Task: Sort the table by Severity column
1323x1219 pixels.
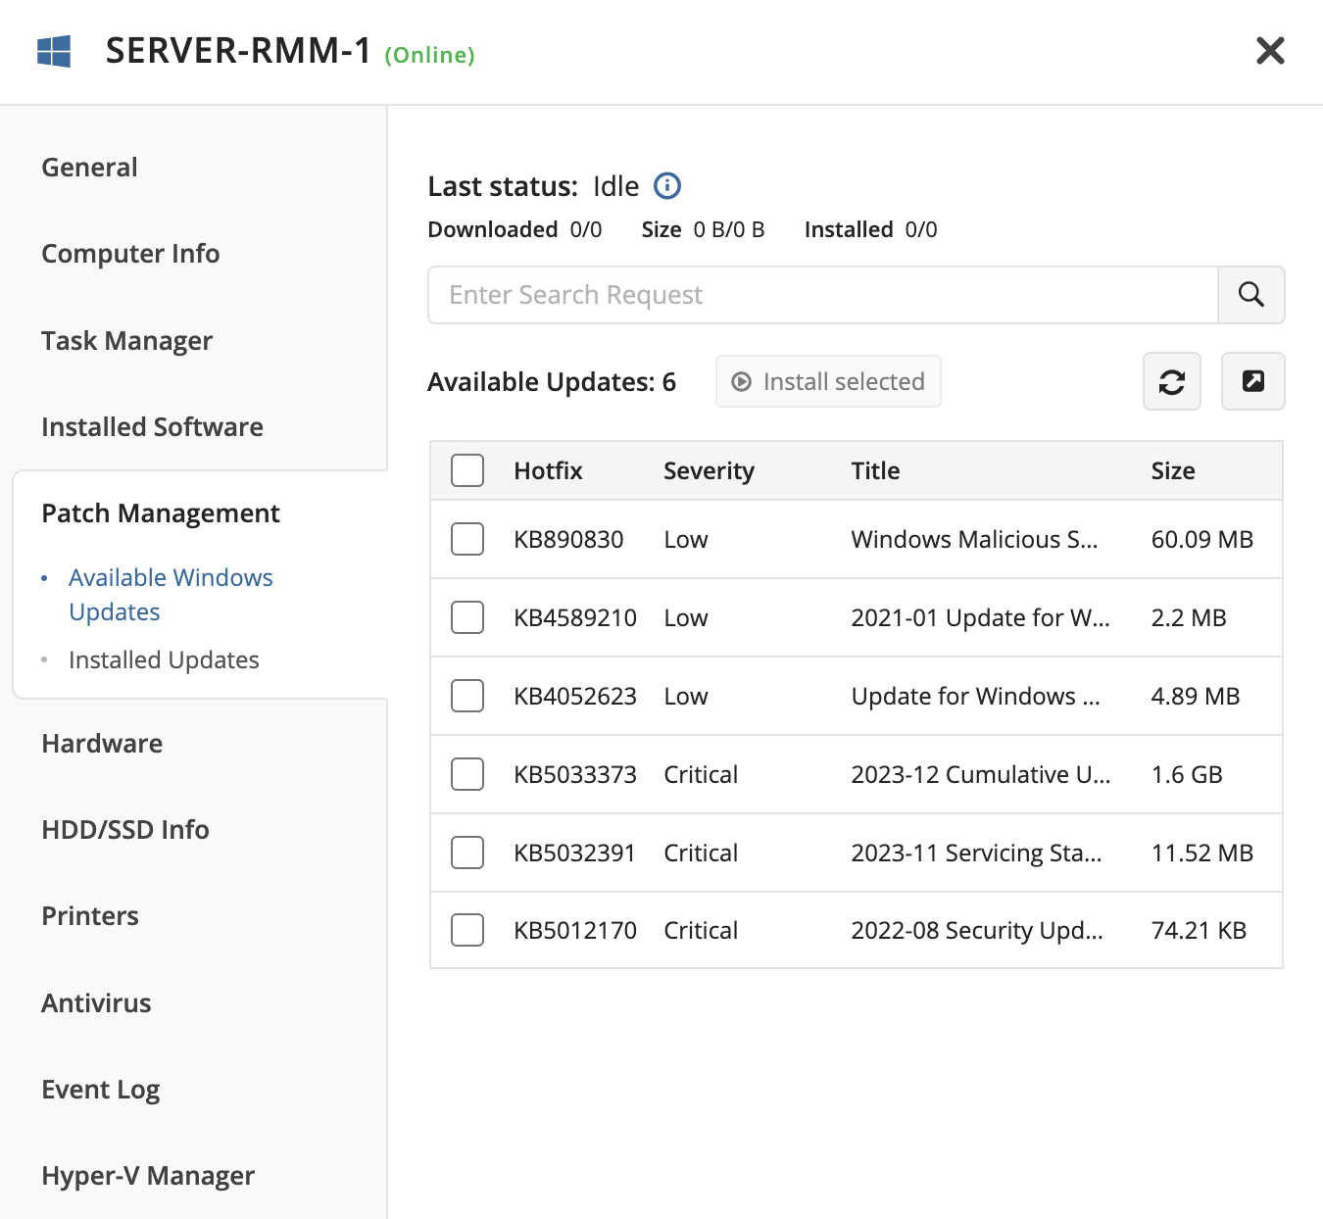Action: click(709, 471)
